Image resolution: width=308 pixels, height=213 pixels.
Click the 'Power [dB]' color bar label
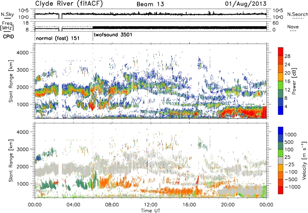tap(294, 81)
